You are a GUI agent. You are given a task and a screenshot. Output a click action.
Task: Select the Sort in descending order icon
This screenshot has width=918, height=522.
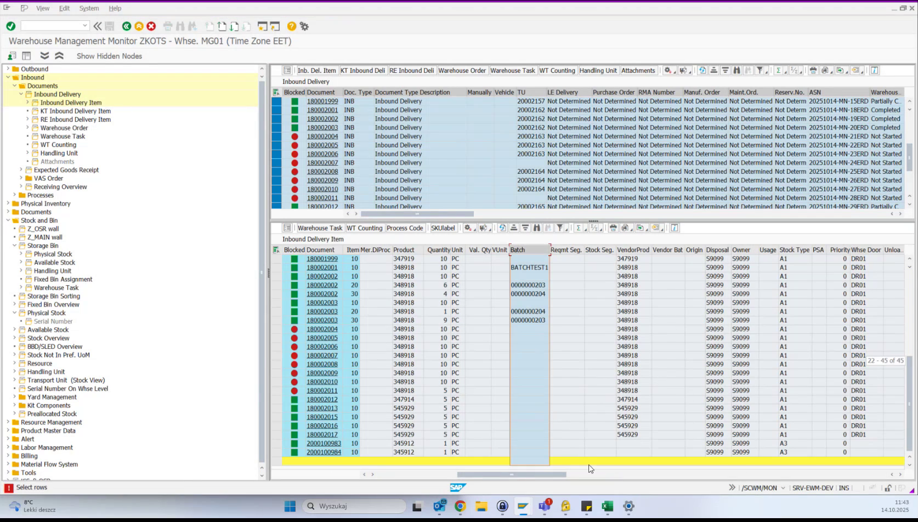(x=725, y=70)
